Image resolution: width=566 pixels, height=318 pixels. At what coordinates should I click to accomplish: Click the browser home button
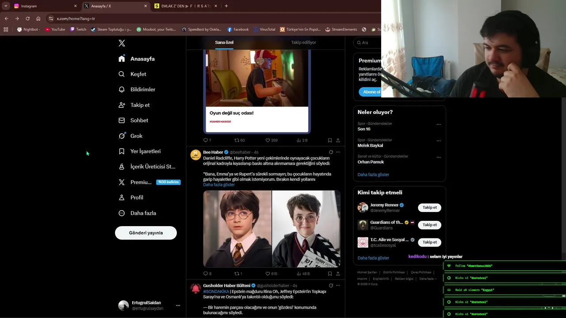pyautogui.click(x=38, y=19)
